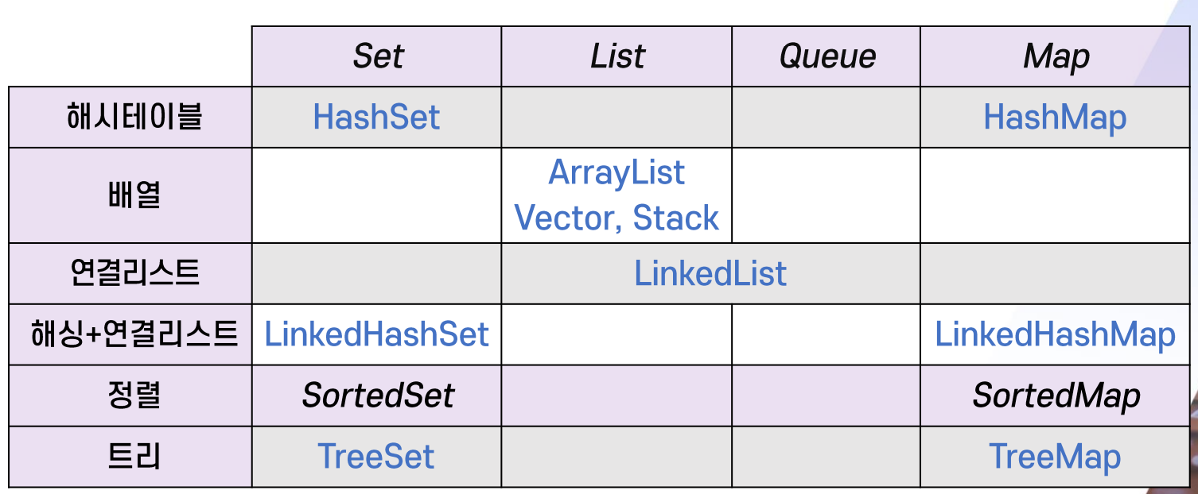Click the Map column header
The image size is (1198, 494).
click(1056, 56)
